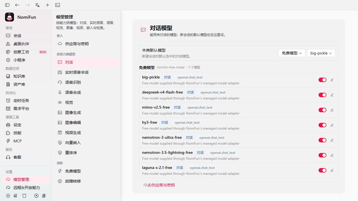The height and width of the screenshot is (201, 358).
Task: Select 视觉 in the category list
Action: click(x=87, y=102)
